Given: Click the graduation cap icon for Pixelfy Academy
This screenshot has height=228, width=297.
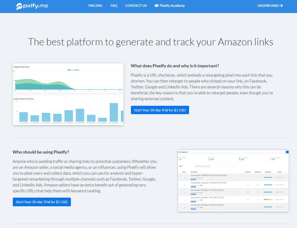Looking at the screenshot, I should click(156, 6).
